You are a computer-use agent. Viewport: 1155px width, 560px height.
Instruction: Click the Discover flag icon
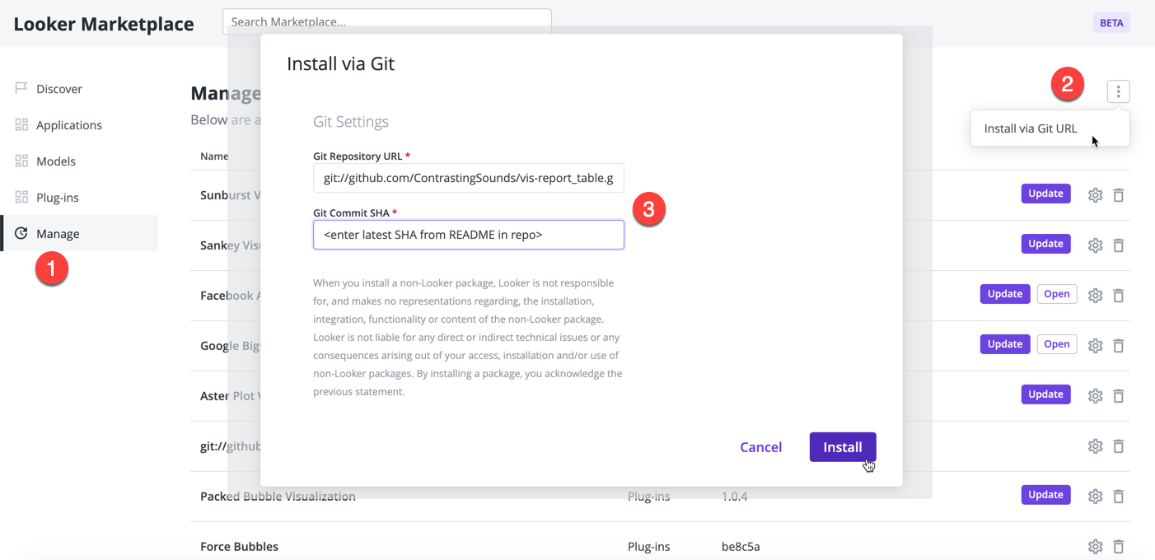pyautogui.click(x=21, y=88)
